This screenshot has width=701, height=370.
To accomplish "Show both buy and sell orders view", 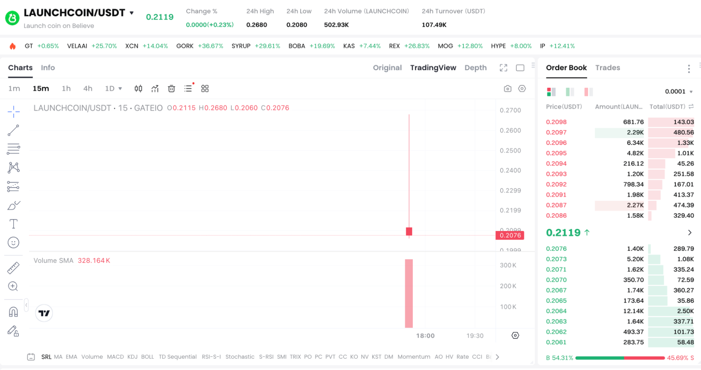I will point(551,92).
